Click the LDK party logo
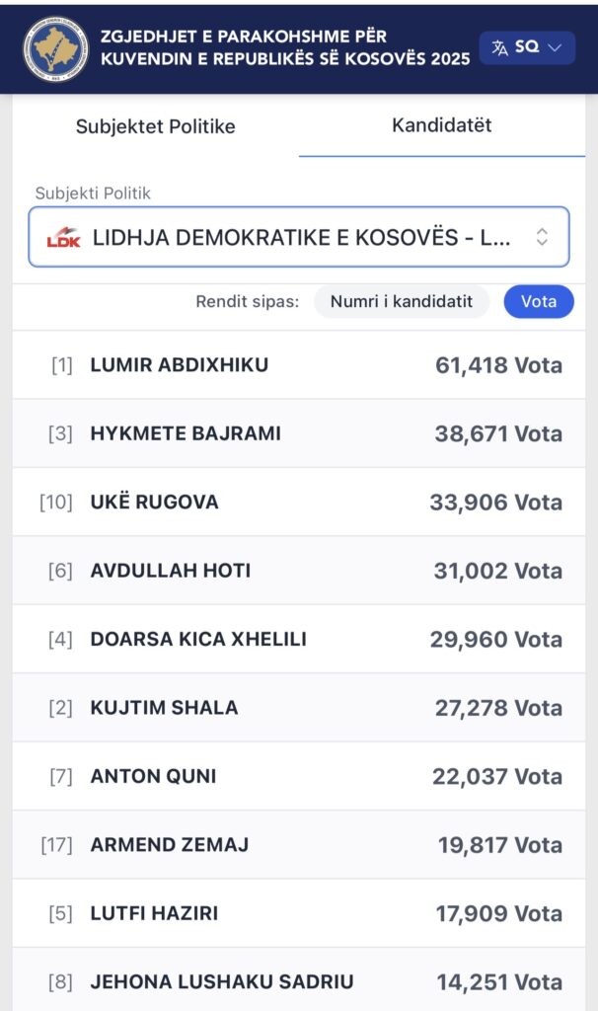This screenshot has height=1011, width=598. pyautogui.click(x=63, y=238)
